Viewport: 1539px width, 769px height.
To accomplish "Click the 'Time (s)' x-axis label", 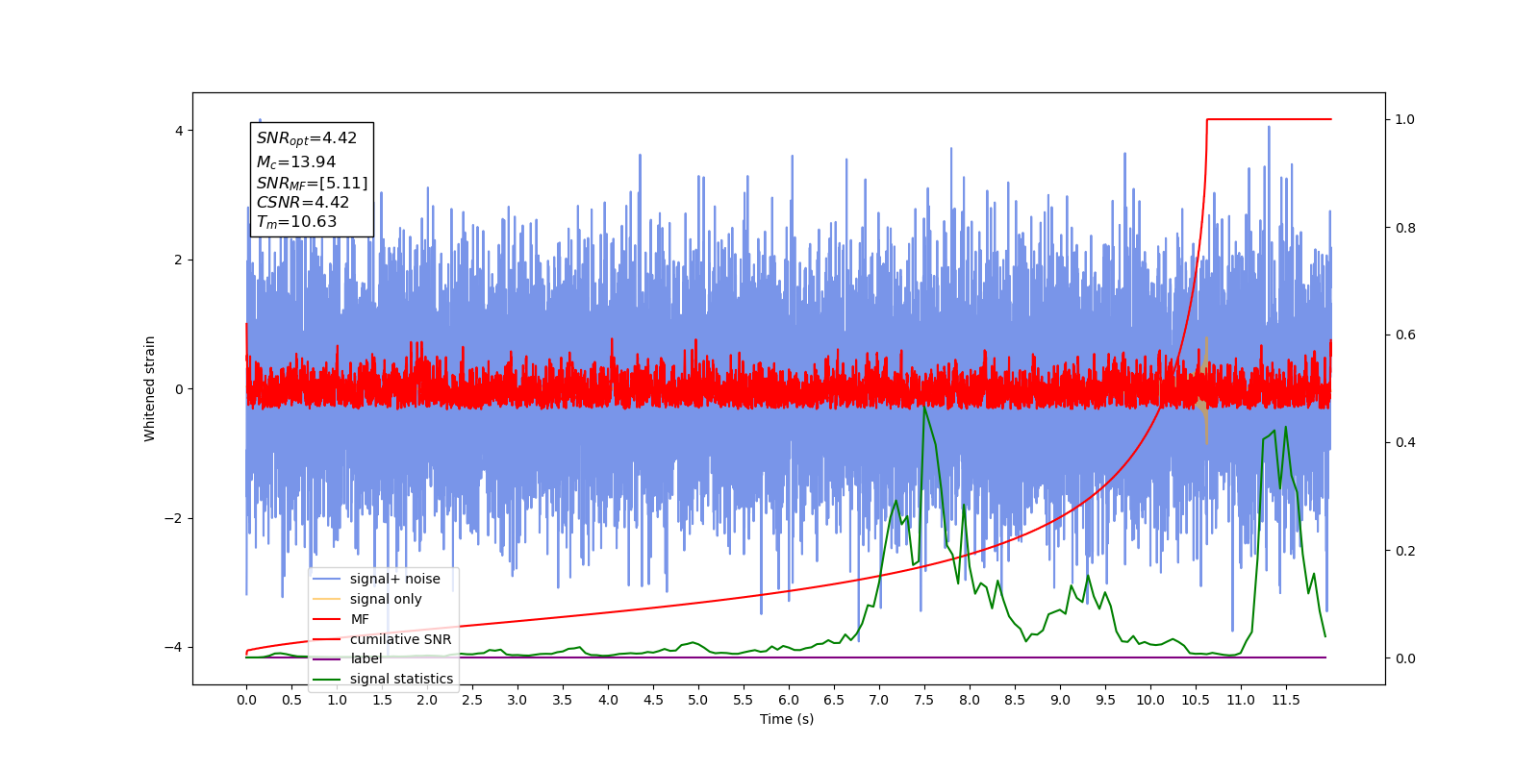I will click(x=787, y=719).
